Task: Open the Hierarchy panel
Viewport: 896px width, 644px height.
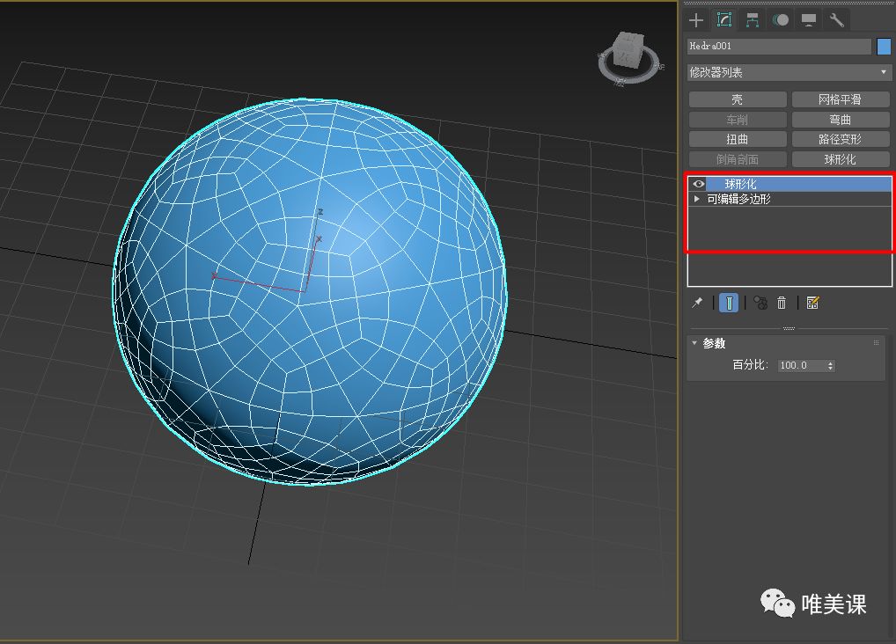Action: [752, 19]
